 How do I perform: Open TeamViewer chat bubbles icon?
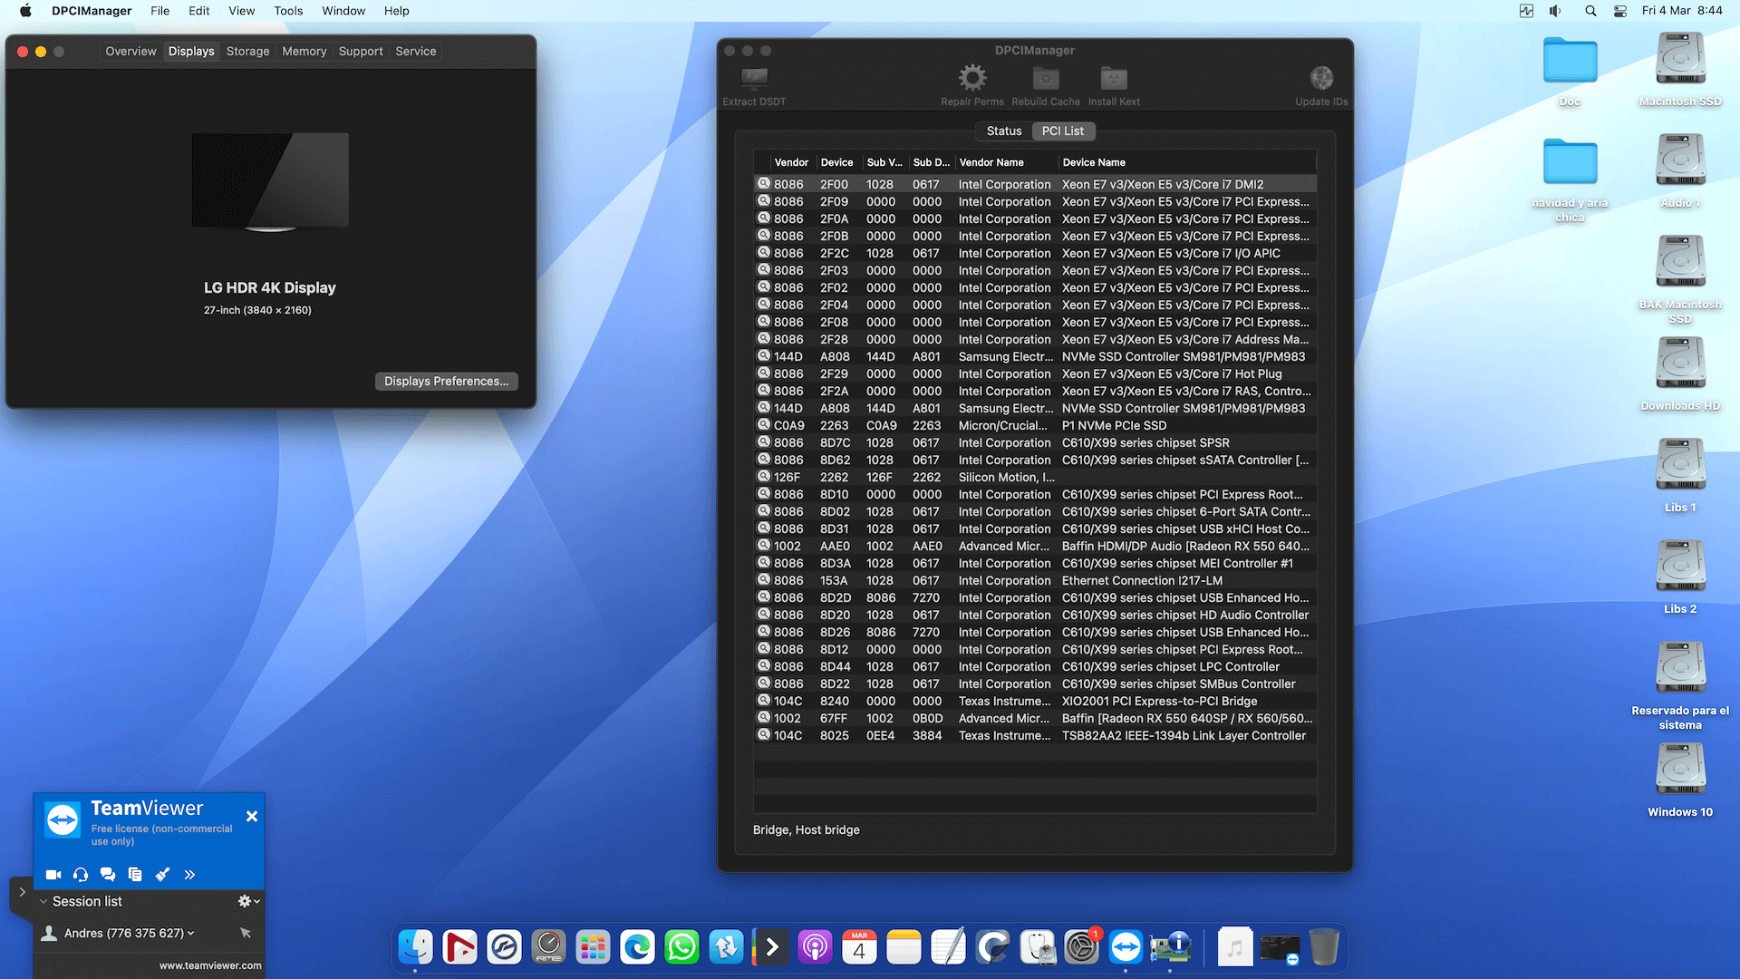[108, 875]
